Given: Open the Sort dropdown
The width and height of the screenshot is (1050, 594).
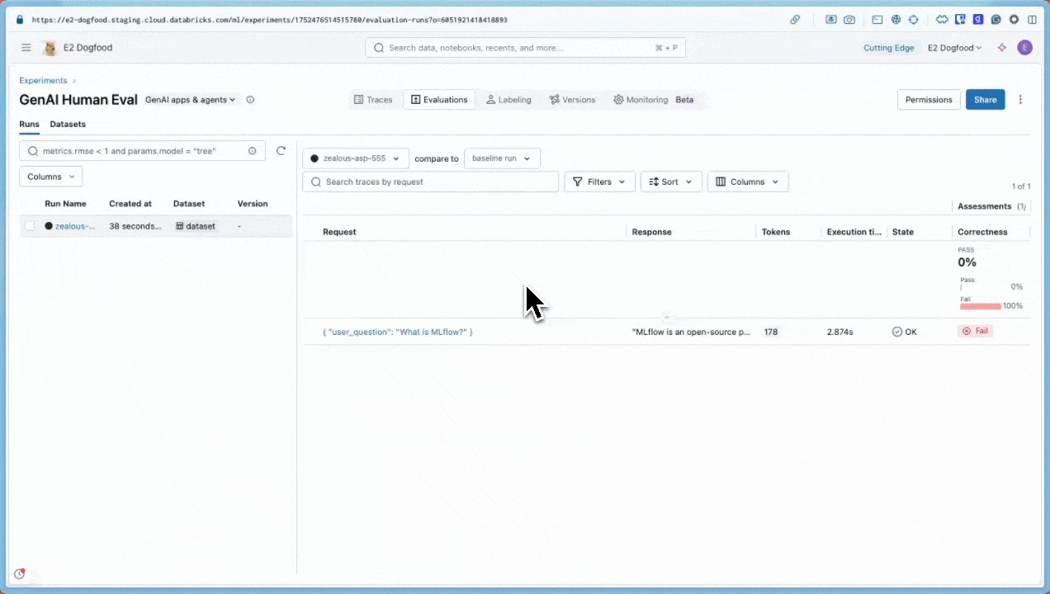Looking at the screenshot, I should (x=671, y=181).
